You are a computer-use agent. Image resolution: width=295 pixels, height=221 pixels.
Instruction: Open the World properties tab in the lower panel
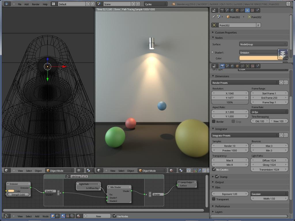(x=232, y=66)
